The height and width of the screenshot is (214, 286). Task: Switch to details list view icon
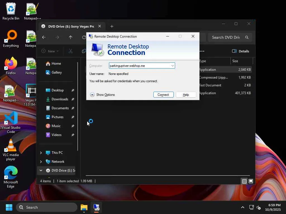click(244, 181)
